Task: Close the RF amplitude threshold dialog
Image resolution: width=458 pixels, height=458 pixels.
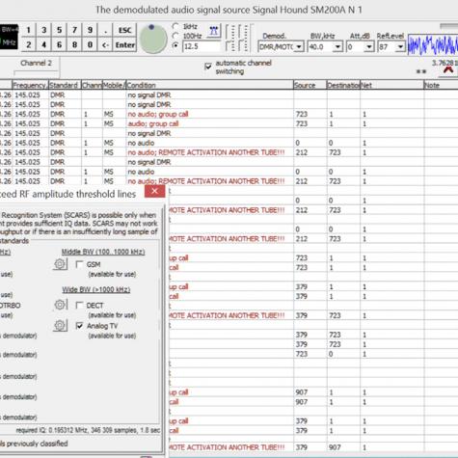Action: pyautogui.click(x=154, y=191)
